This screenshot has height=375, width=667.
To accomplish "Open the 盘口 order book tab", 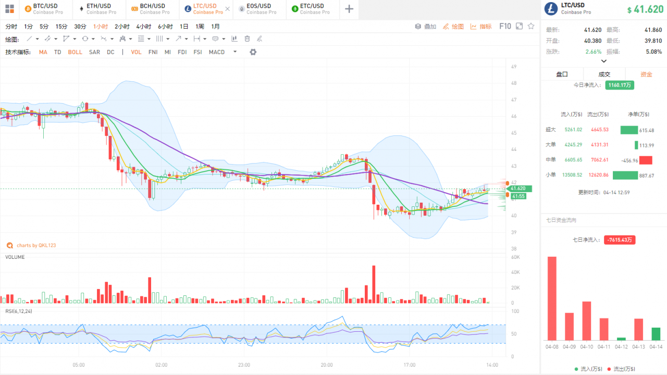I will click(x=562, y=74).
